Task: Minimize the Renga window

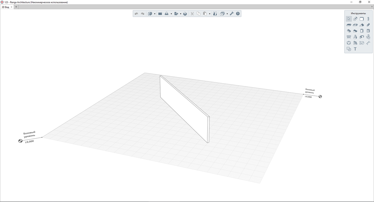Action: tap(351, 2)
